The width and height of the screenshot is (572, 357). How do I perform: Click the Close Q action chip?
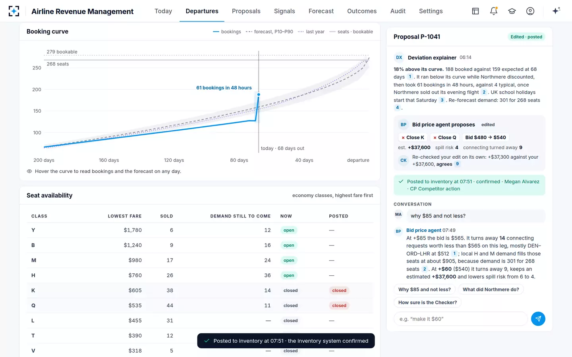point(445,137)
